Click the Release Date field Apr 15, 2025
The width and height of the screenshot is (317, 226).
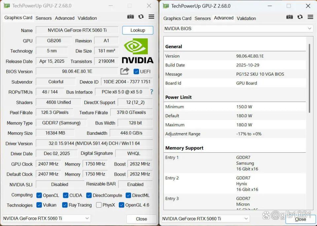coord(52,61)
